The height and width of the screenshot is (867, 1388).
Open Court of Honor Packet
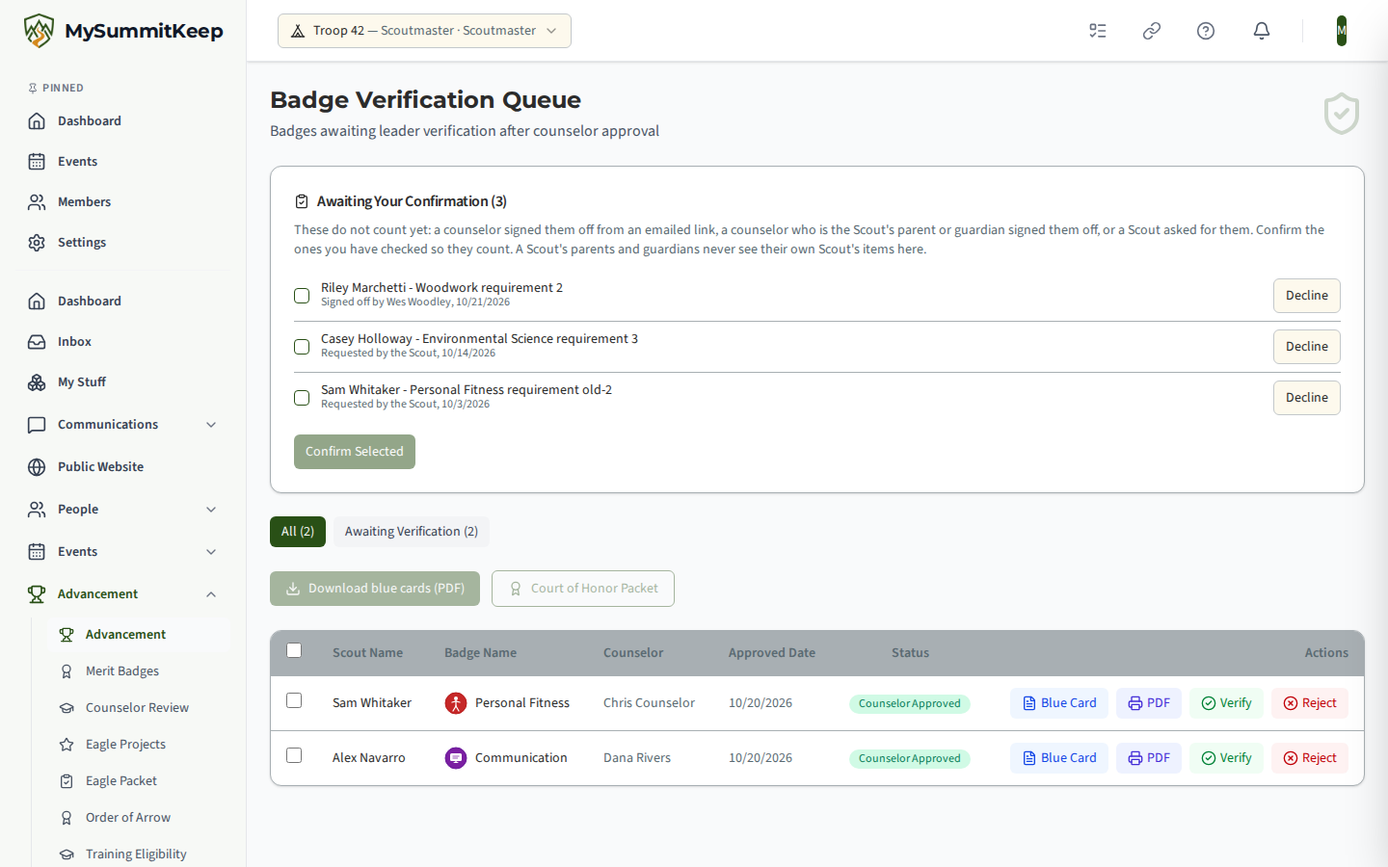[583, 589]
